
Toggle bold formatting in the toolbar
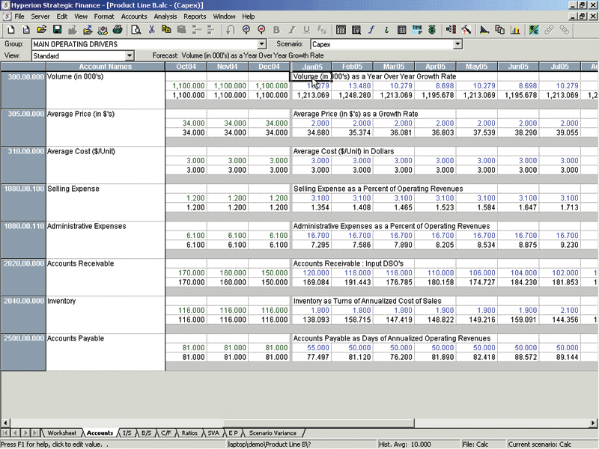pyautogui.click(x=276, y=30)
